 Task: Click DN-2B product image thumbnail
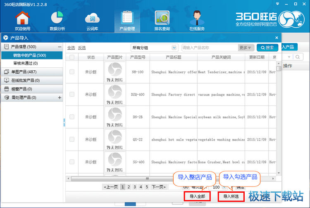(115, 117)
